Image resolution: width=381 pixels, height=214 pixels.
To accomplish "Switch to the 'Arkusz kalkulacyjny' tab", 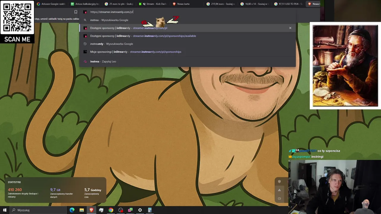I will click(85, 4).
